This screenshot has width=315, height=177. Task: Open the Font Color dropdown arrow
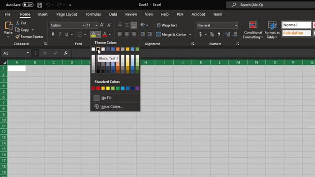(110, 34)
